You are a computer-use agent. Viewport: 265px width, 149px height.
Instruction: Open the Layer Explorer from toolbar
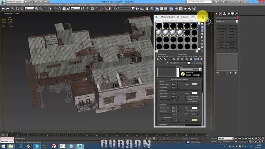(152, 9)
